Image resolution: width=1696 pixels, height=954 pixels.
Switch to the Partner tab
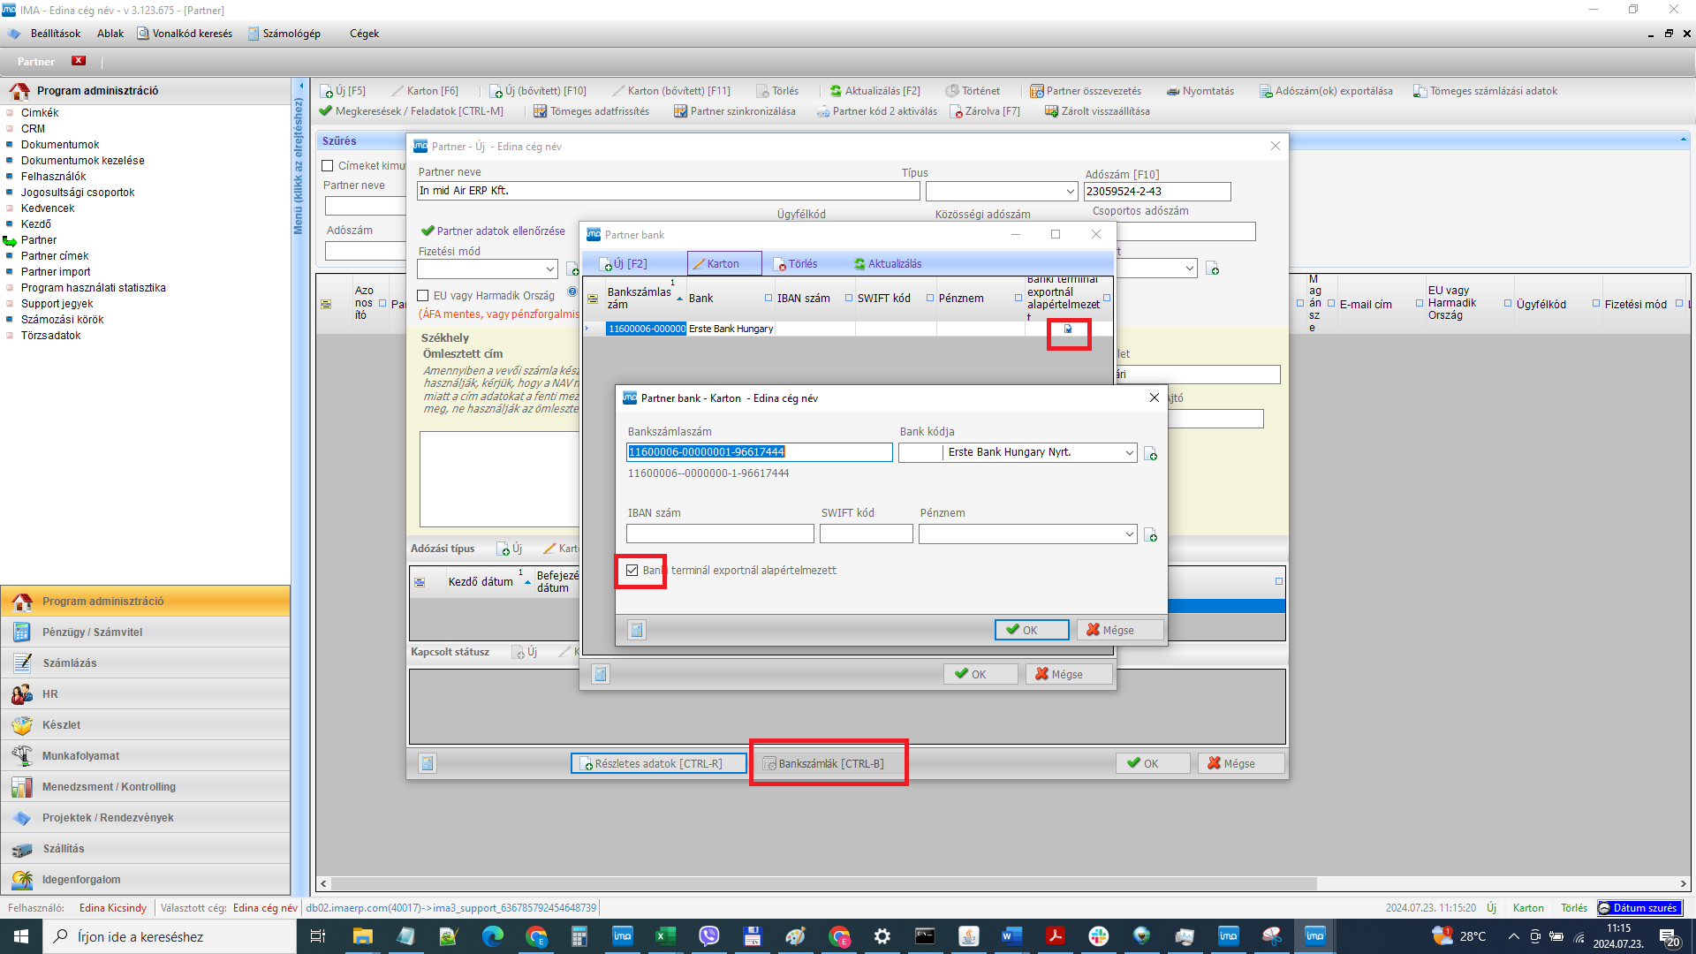point(36,62)
